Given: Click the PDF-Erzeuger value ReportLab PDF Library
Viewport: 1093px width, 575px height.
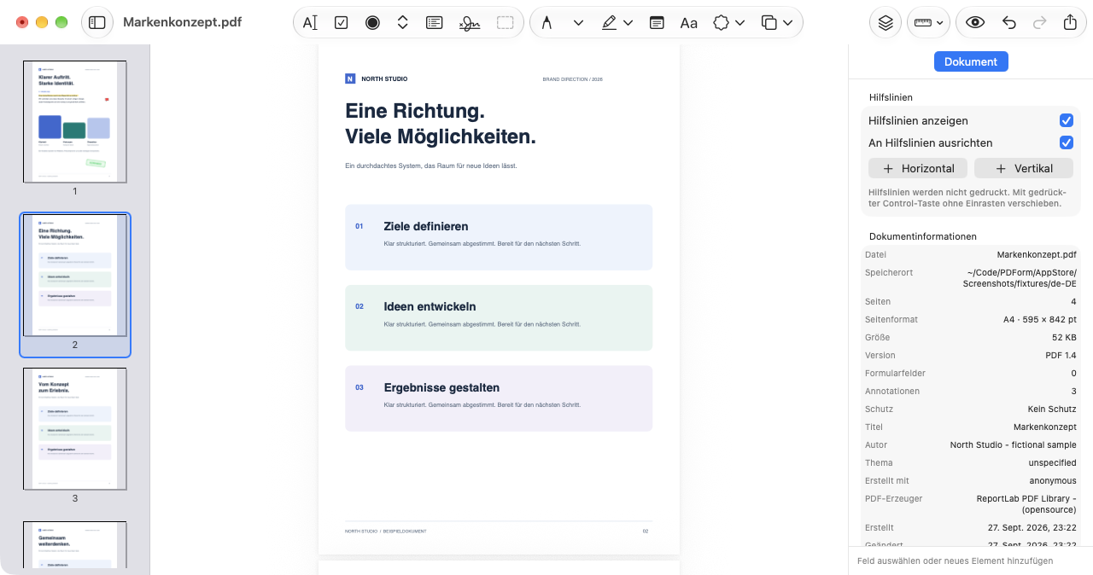Looking at the screenshot, I should coord(1026,503).
